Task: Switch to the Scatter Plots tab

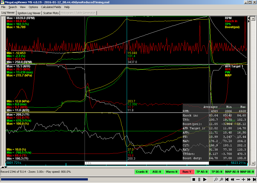Action: click(51, 13)
